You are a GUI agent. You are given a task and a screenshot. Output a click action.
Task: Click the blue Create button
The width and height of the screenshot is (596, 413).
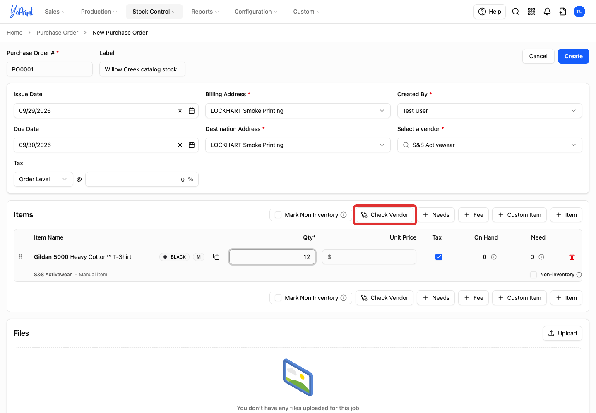click(x=574, y=56)
